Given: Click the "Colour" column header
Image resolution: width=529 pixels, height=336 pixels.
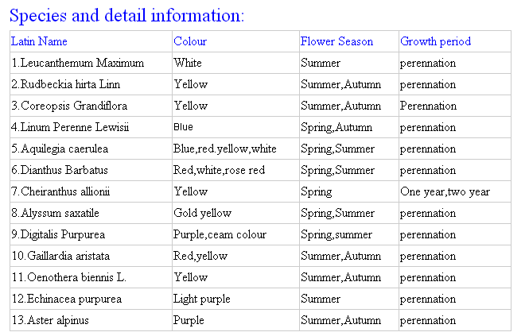Looking at the screenshot, I should point(190,41).
